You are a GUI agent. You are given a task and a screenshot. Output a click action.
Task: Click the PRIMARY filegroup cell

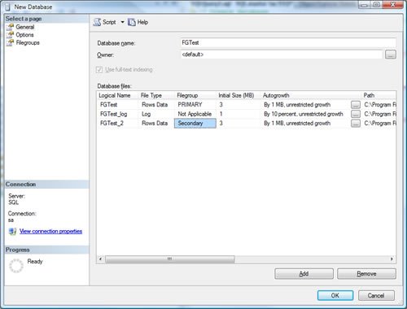point(195,105)
